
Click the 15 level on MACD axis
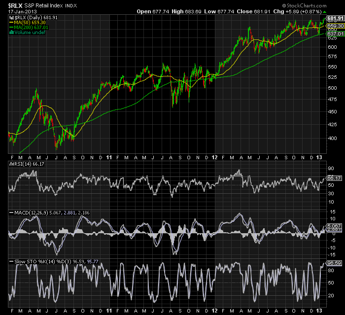(333, 212)
